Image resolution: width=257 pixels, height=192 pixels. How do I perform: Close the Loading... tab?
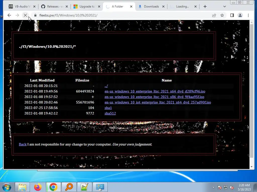point(196,6)
